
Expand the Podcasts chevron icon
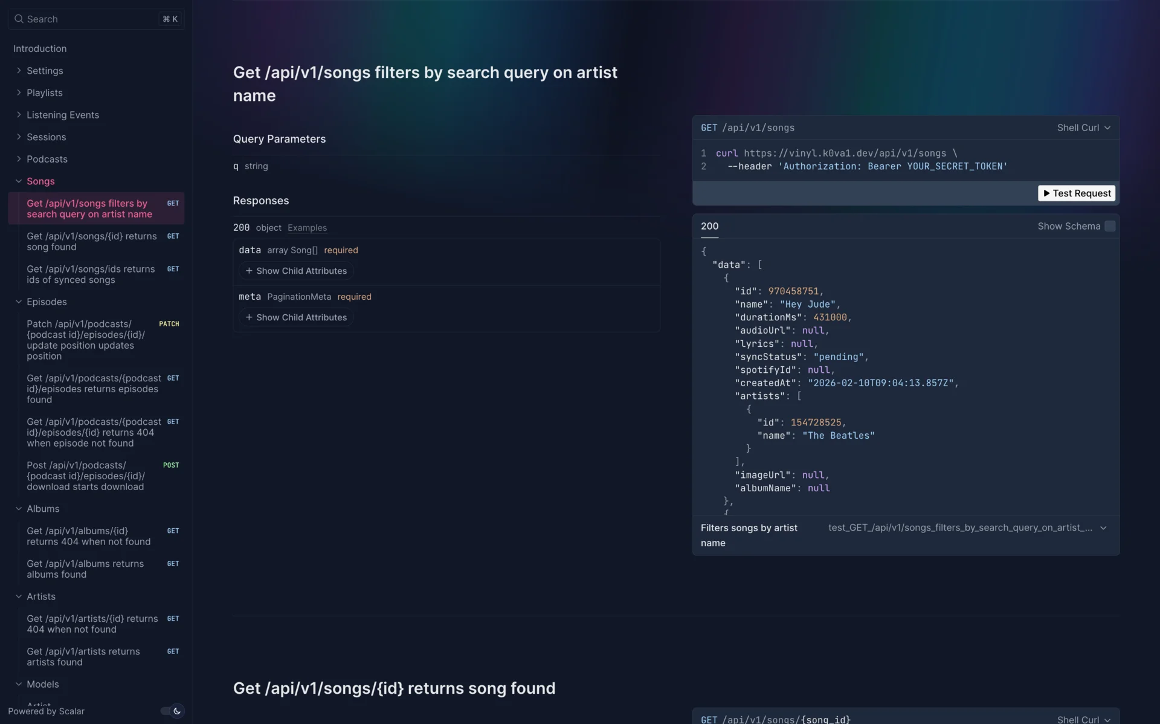(x=19, y=159)
